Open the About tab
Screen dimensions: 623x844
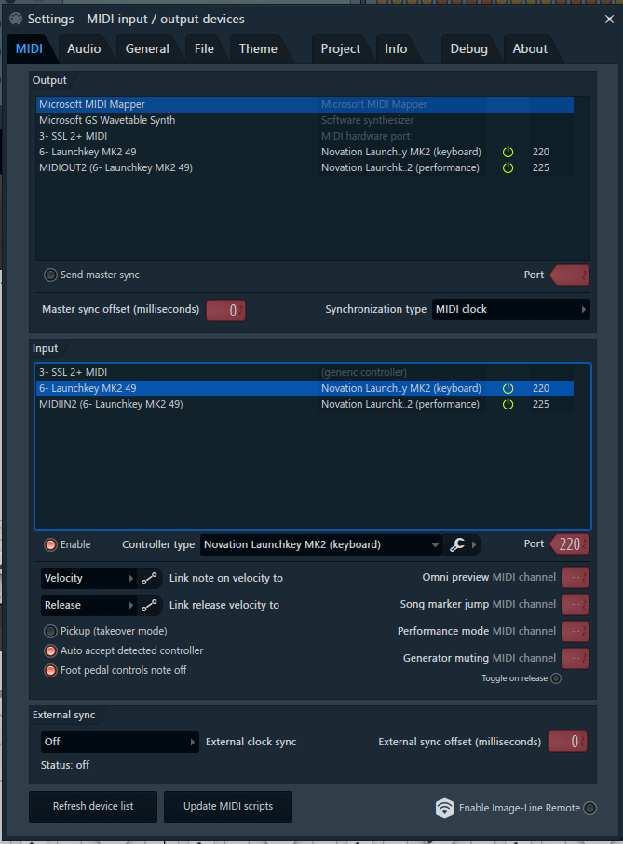(530, 49)
